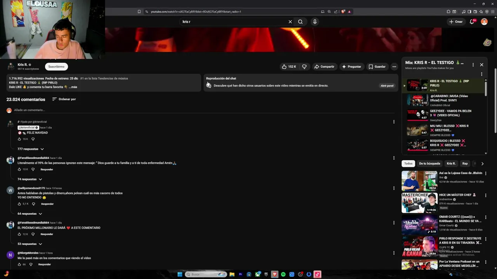Expand the 64 respuestas replies
This screenshot has height=279, width=497.
(x=30, y=214)
